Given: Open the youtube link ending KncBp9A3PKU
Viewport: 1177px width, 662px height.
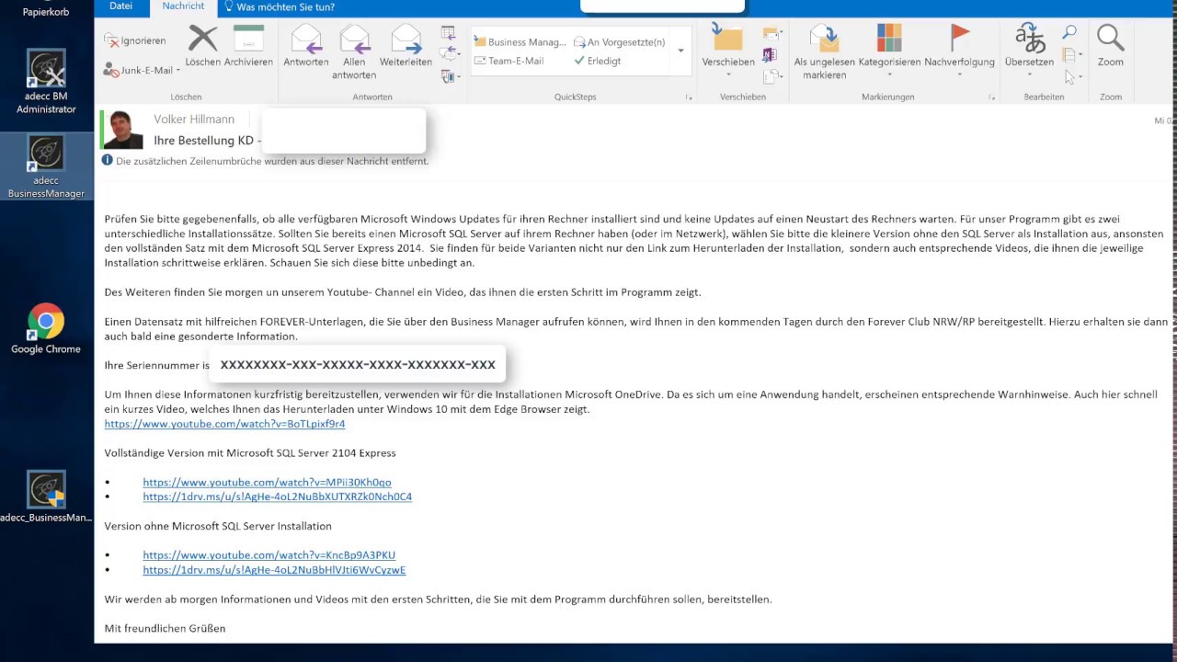Looking at the screenshot, I should click(269, 555).
